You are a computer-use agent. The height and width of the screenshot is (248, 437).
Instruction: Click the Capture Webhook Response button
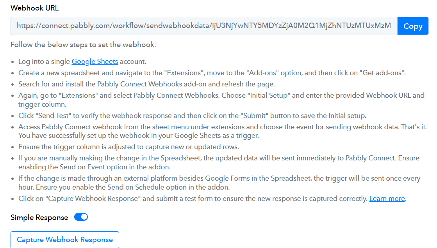(65, 239)
